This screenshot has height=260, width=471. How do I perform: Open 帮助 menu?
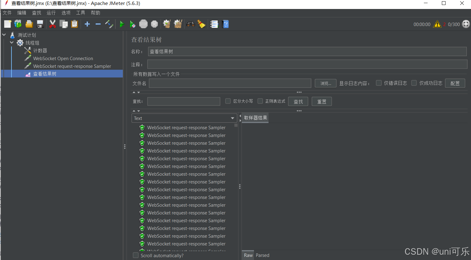[96, 13]
